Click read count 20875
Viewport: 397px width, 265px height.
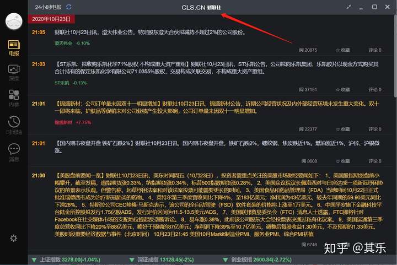308,50
